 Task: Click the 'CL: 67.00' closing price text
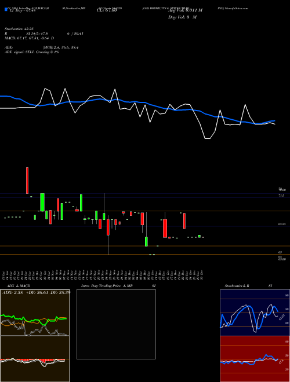(107, 10)
